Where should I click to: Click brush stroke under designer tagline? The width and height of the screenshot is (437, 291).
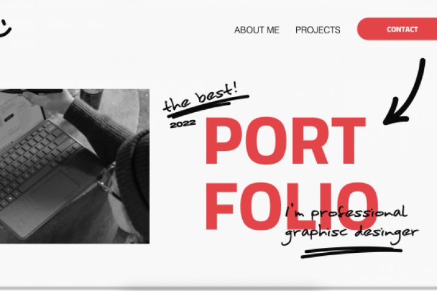tap(351, 252)
